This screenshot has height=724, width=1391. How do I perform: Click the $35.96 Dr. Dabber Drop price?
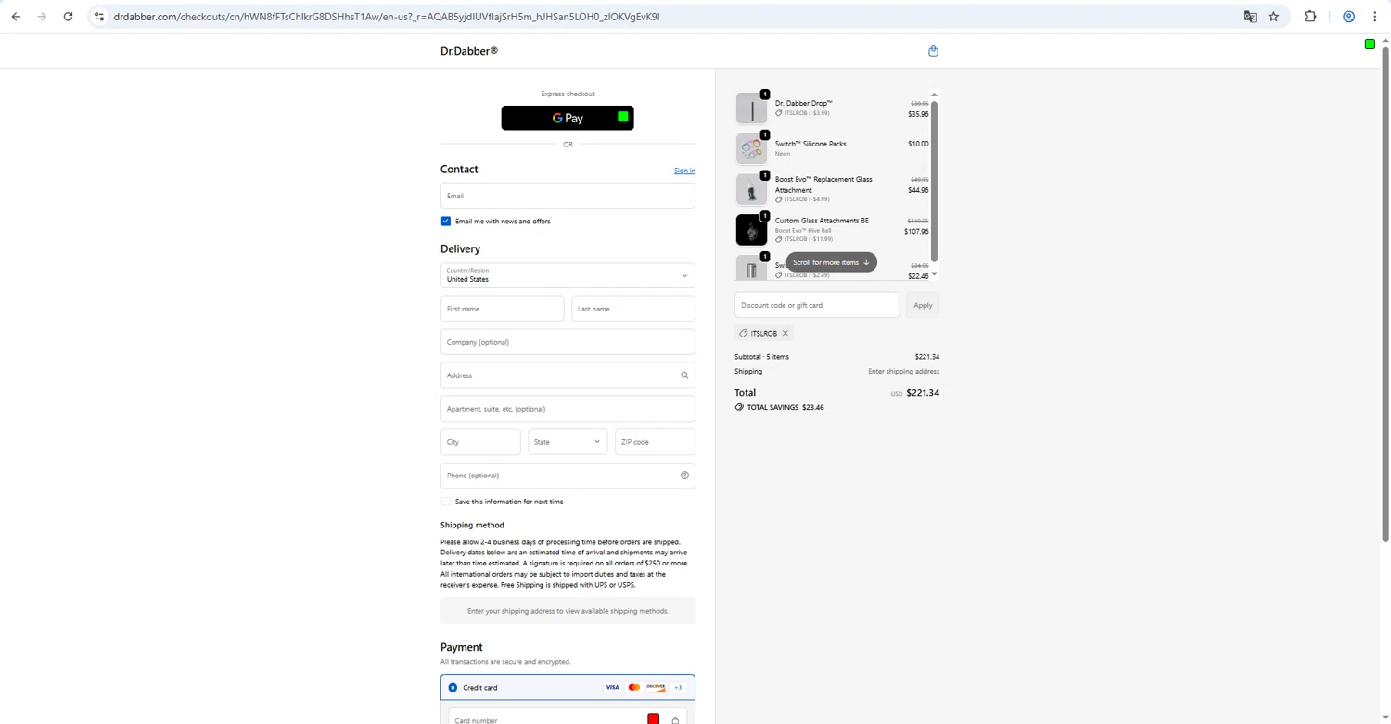pyautogui.click(x=918, y=114)
